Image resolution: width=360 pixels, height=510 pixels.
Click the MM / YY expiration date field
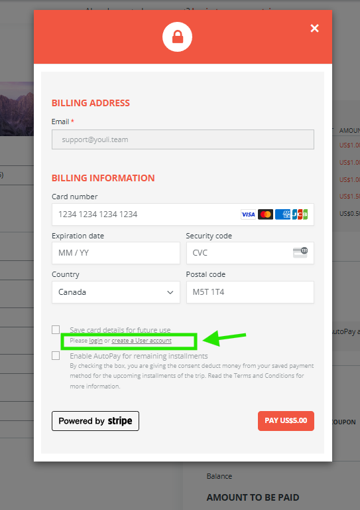(x=116, y=253)
